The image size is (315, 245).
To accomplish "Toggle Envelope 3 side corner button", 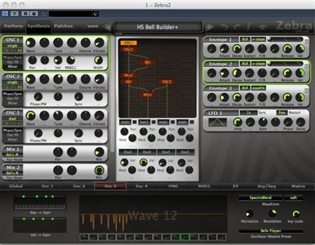I will 307,90.
